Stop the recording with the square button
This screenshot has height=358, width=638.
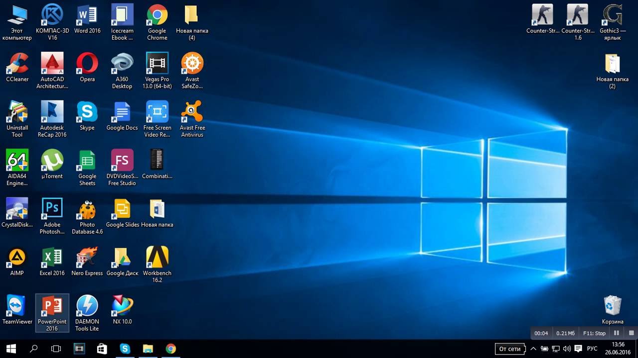pos(631,333)
